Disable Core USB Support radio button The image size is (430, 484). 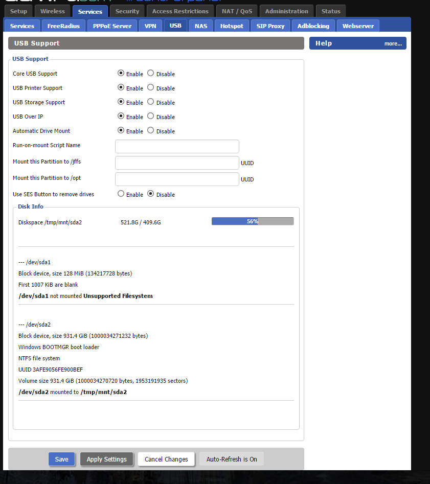150,74
